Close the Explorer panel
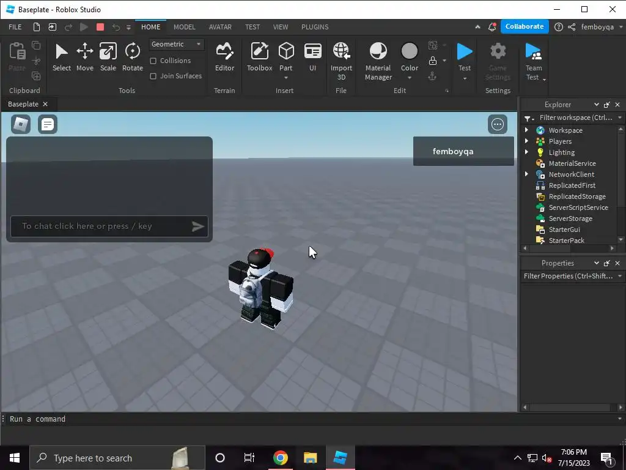The width and height of the screenshot is (626, 470). 617,105
